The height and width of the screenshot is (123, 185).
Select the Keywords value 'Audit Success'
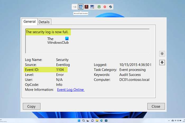click(x=130, y=75)
